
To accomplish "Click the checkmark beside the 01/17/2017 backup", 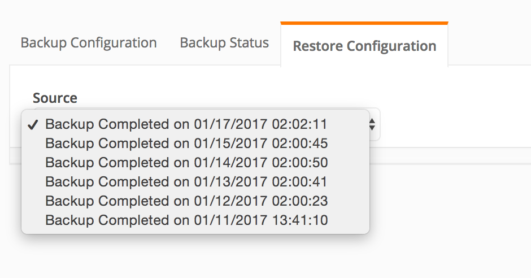I will click(33, 125).
